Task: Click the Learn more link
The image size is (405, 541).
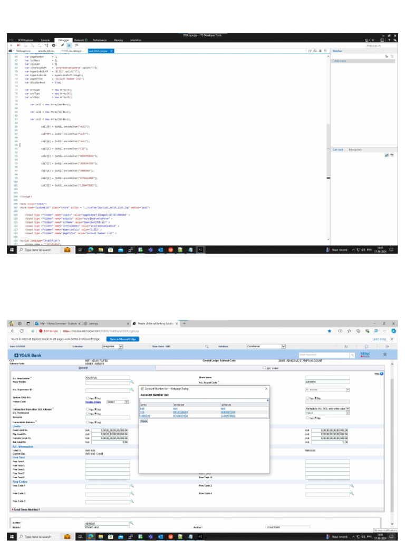Action: pos(379,339)
